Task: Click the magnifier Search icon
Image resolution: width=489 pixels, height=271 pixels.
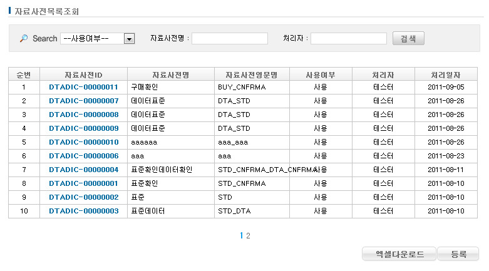Action: [24, 39]
